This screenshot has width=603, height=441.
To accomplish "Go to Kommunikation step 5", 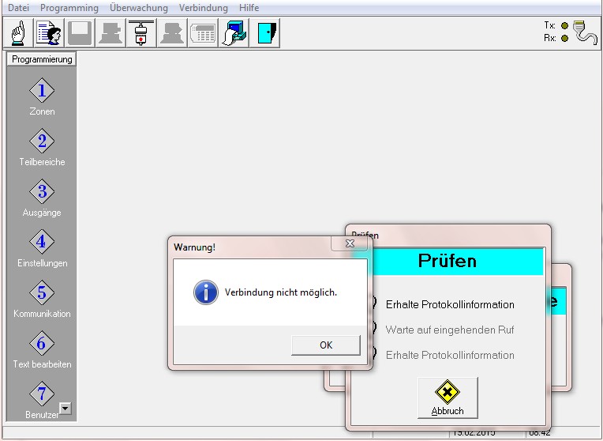I will click(42, 293).
